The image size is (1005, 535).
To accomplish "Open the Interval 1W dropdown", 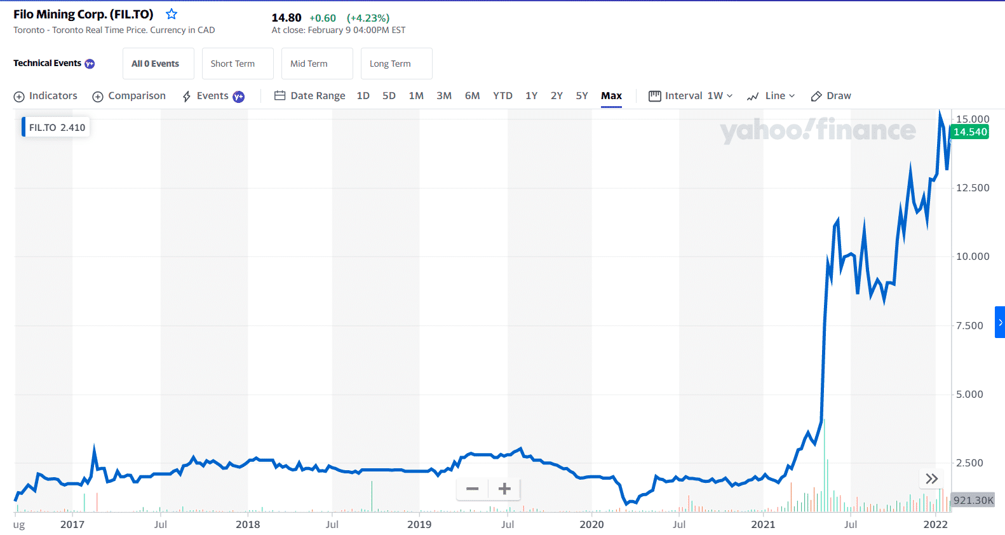I will click(x=720, y=96).
